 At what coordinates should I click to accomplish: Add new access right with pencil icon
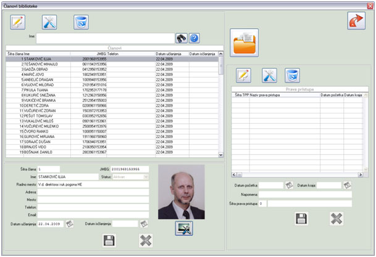point(244,75)
